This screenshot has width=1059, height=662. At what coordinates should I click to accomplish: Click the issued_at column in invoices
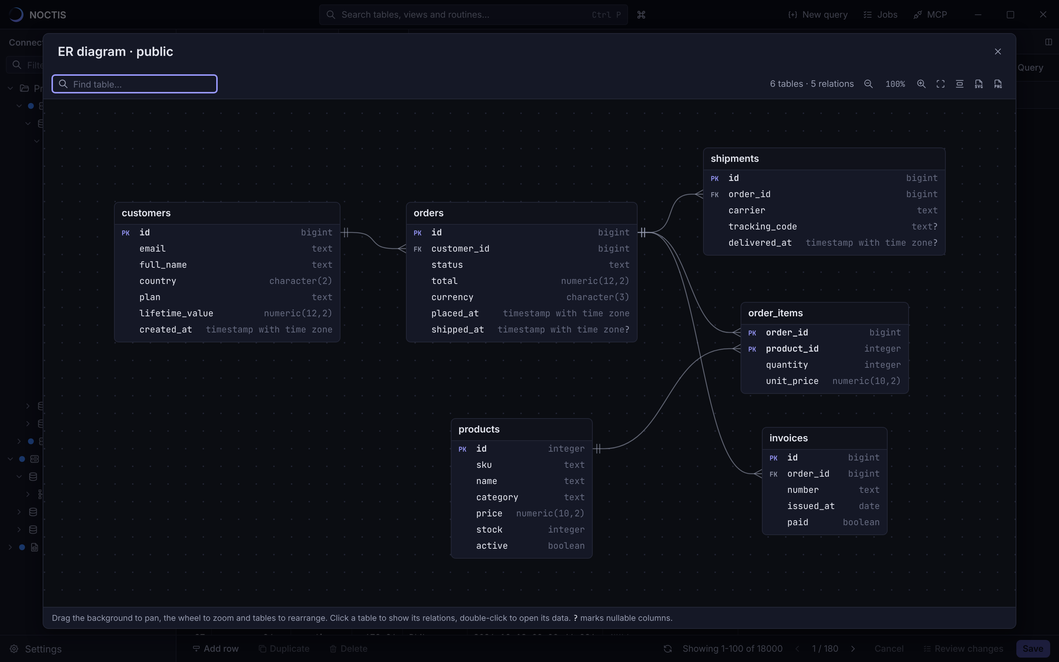click(x=824, y=506)
